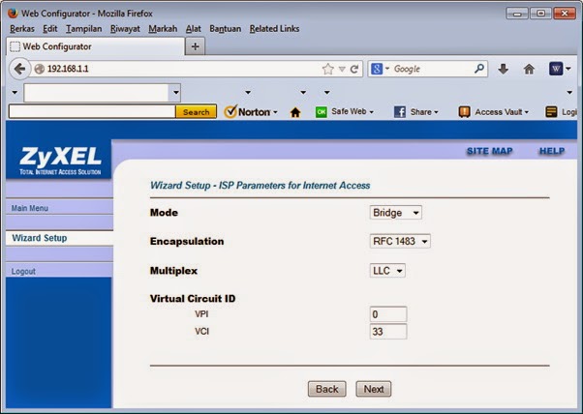Open the Markah menu
The height and width of the screenshot is (414, 583).
163,29
